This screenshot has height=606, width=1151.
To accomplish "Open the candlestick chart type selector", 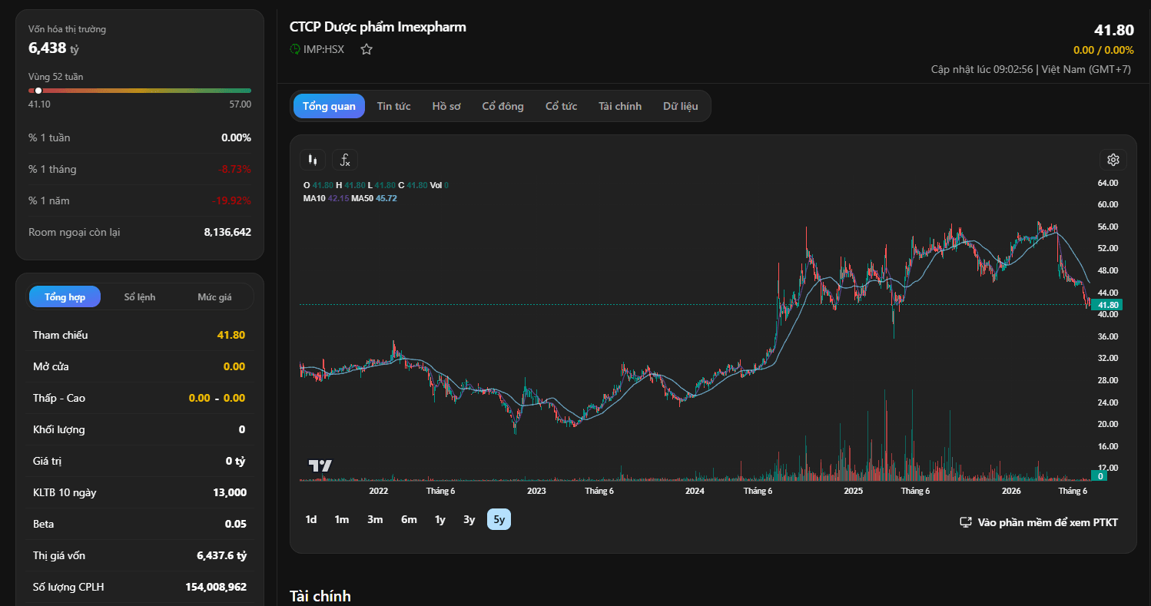I will (312, 160).
